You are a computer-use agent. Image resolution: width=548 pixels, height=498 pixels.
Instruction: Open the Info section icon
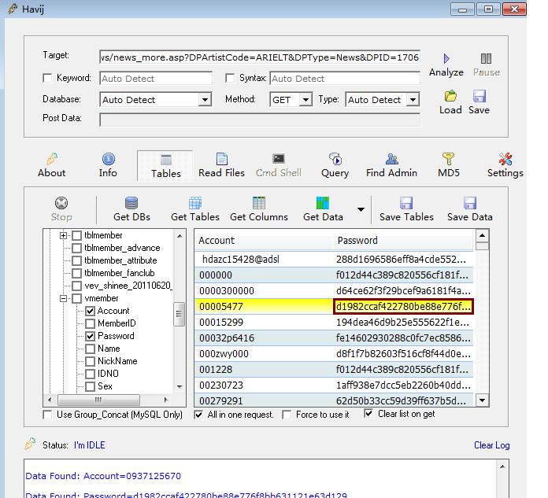pos(109,159)
